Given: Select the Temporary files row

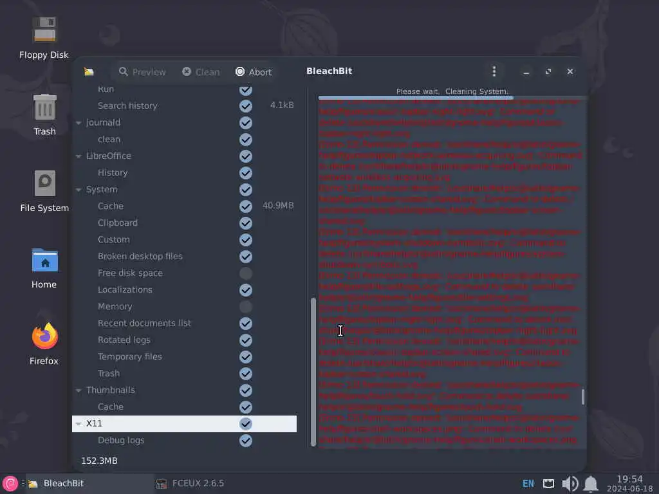Looking at the screenshot, I should pos(184,356).
